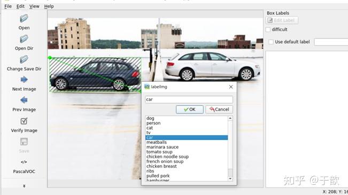348x195 pixels.
Task: Click label list scroll down arrow
Action: pos(230,178)
